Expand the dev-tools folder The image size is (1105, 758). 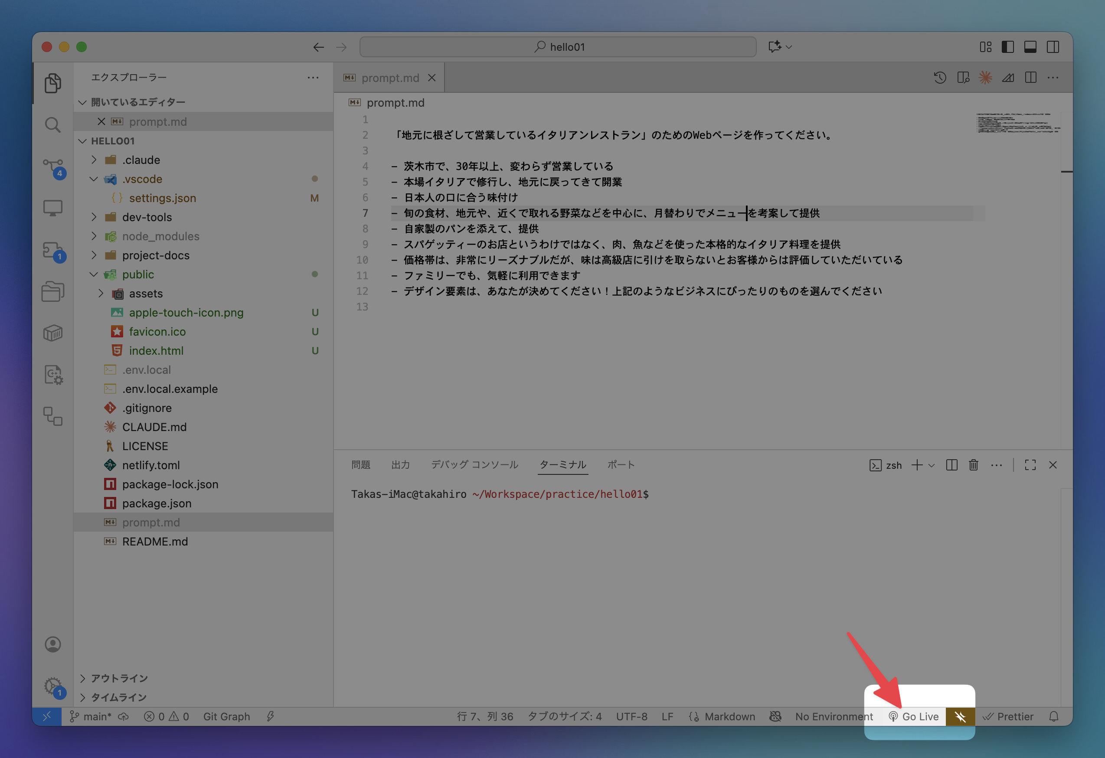click(147, 217)
